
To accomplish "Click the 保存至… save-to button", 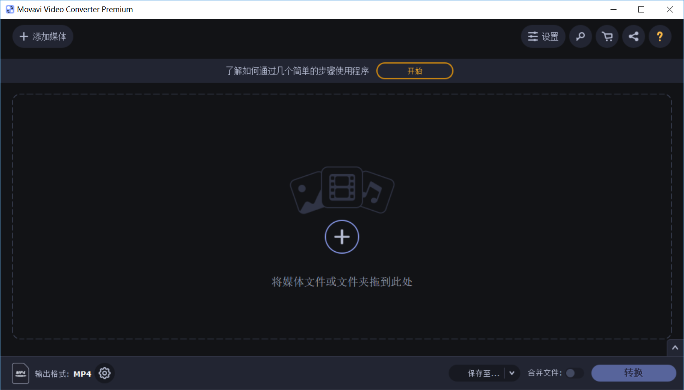I will tap(478, 373).
